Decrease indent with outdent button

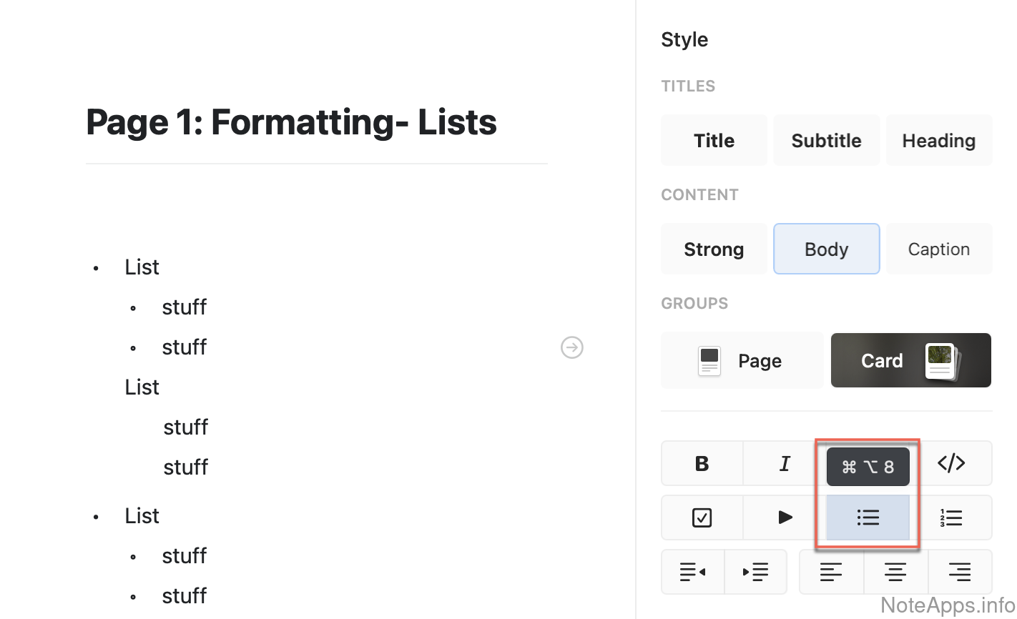click(x=692, y=572)
